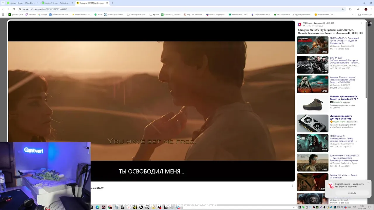
Task: Open the Яндекс Музыка bookmark
Action: 82,14
